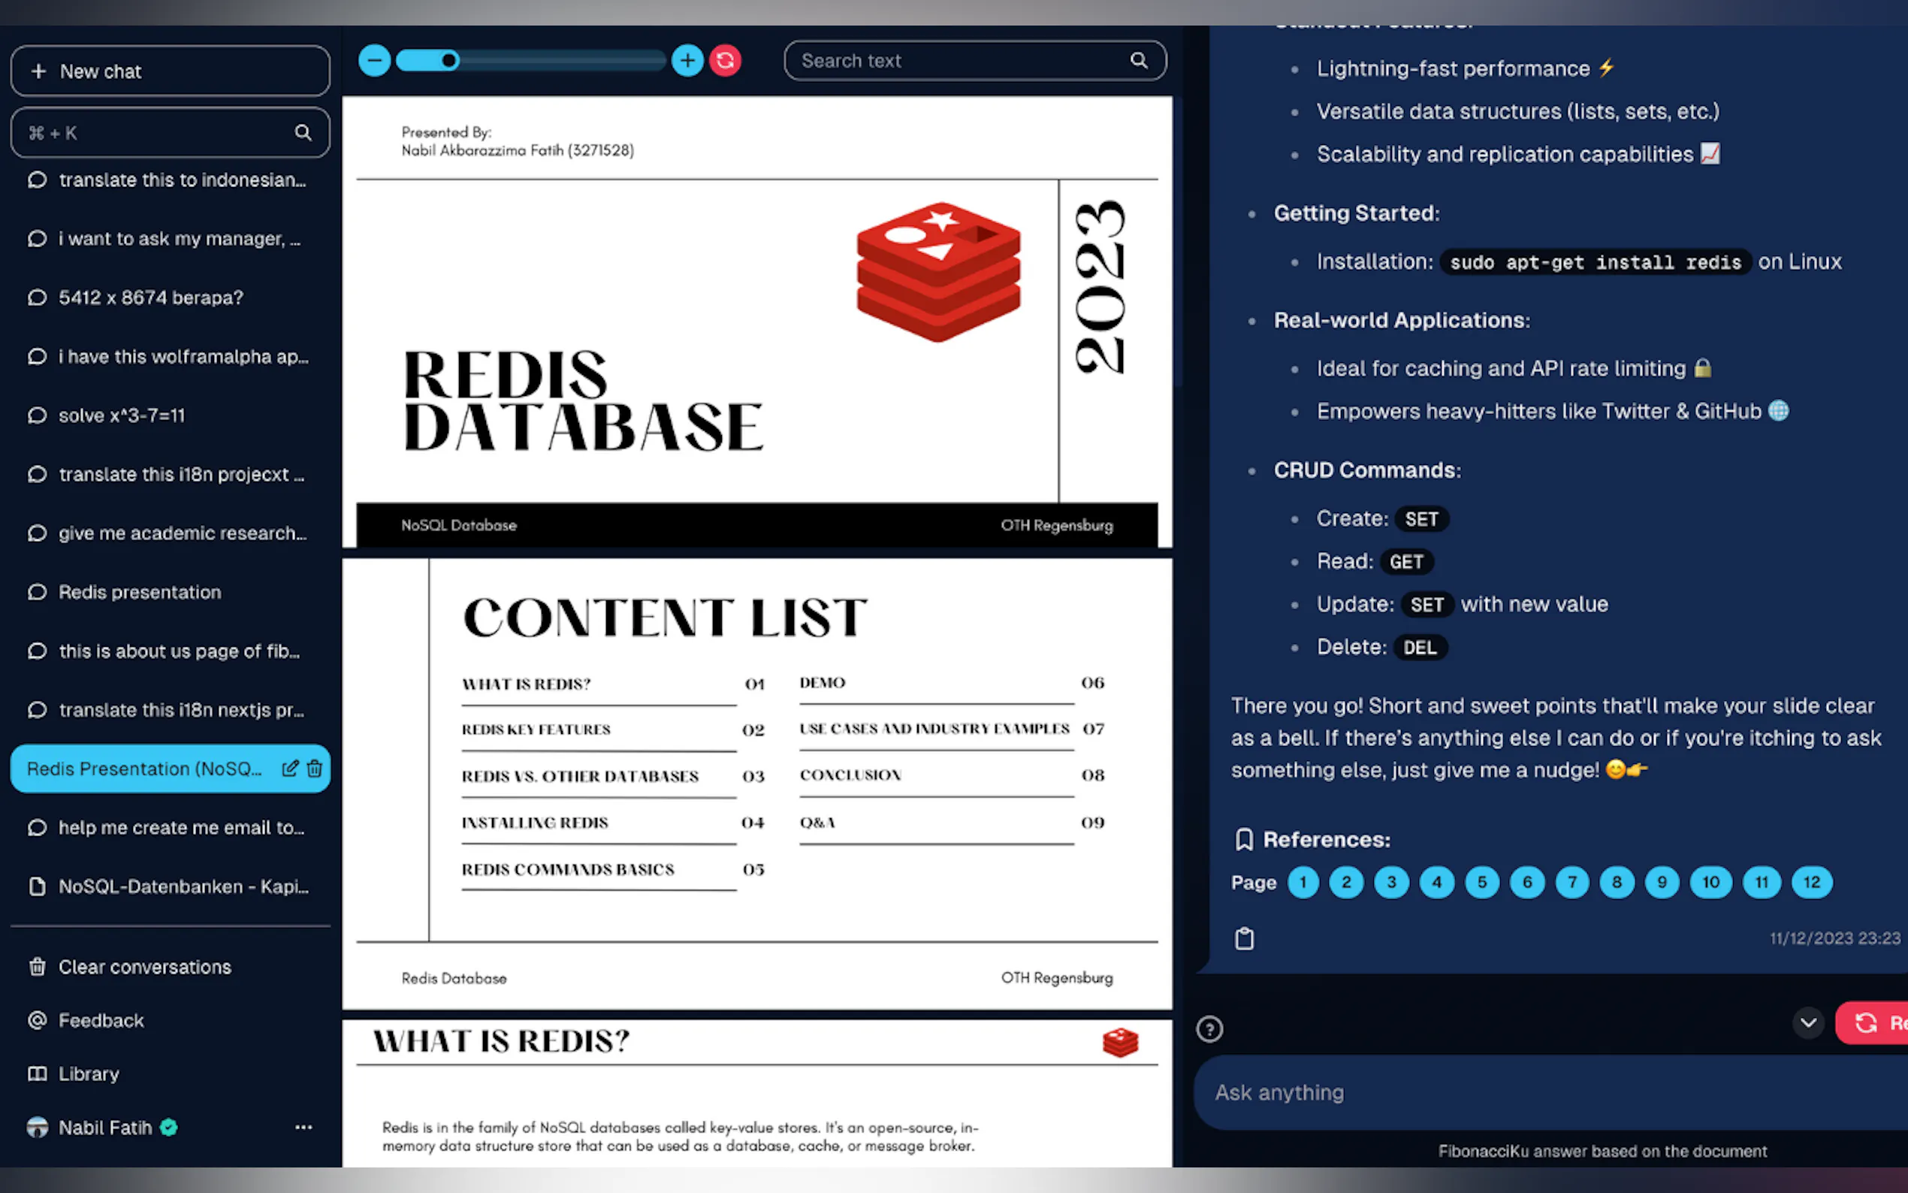1908x1193 pixels.
Task: Click sidebar search magnifier icon
Action: point(303,132)
